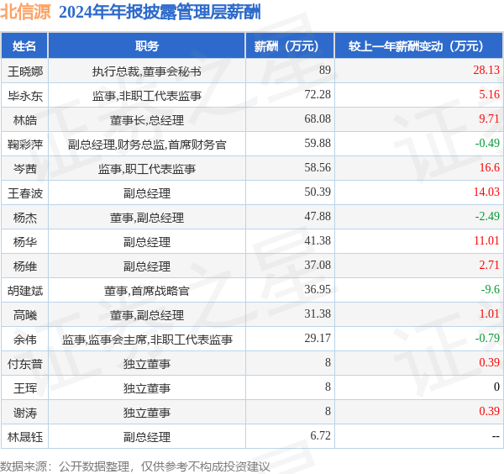504x474 pixels.
Task: Select the name 鞠彩萍
Action: point(24,145)
